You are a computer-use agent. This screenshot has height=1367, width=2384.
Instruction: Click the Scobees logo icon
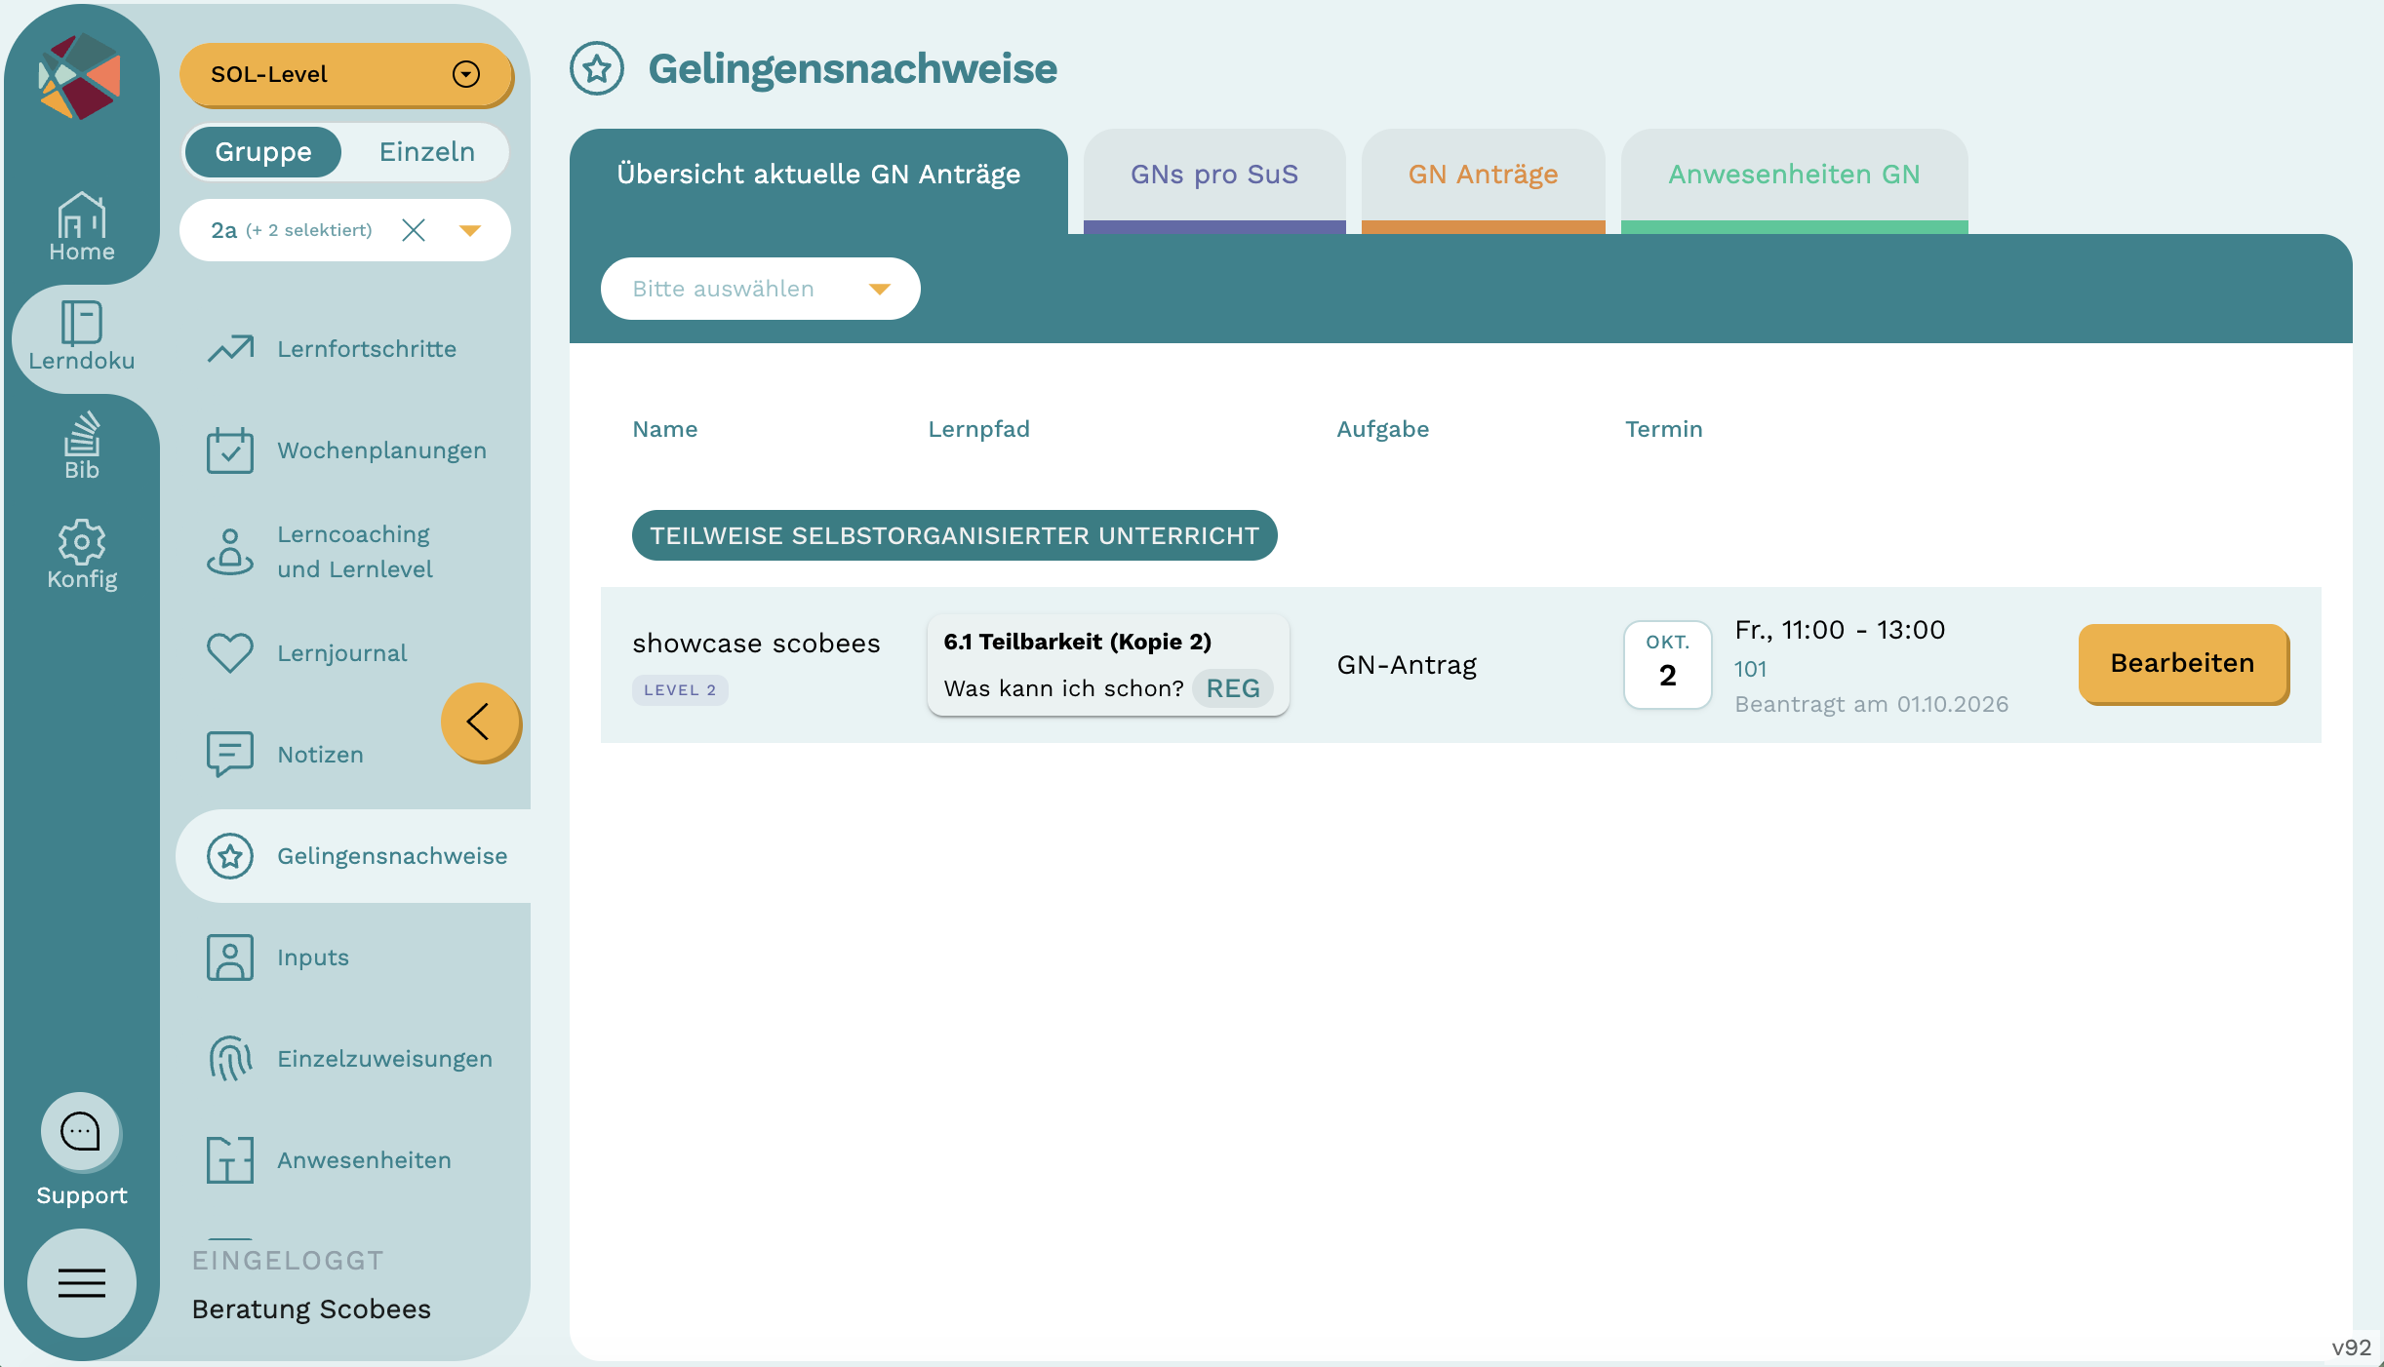click(80, 76)
